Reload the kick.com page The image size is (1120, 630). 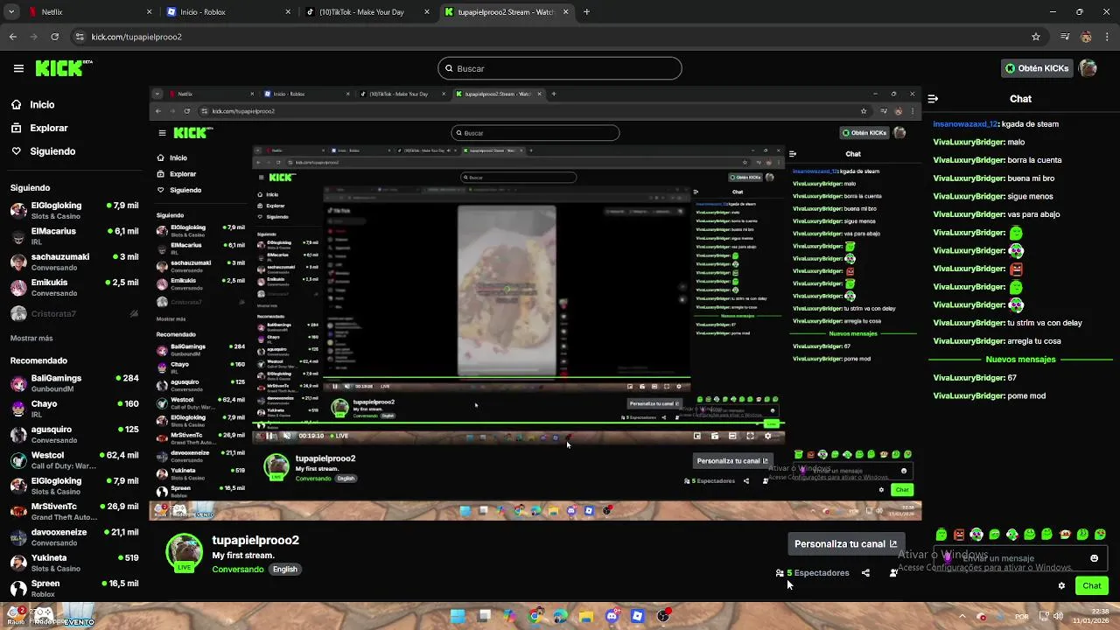54,37
